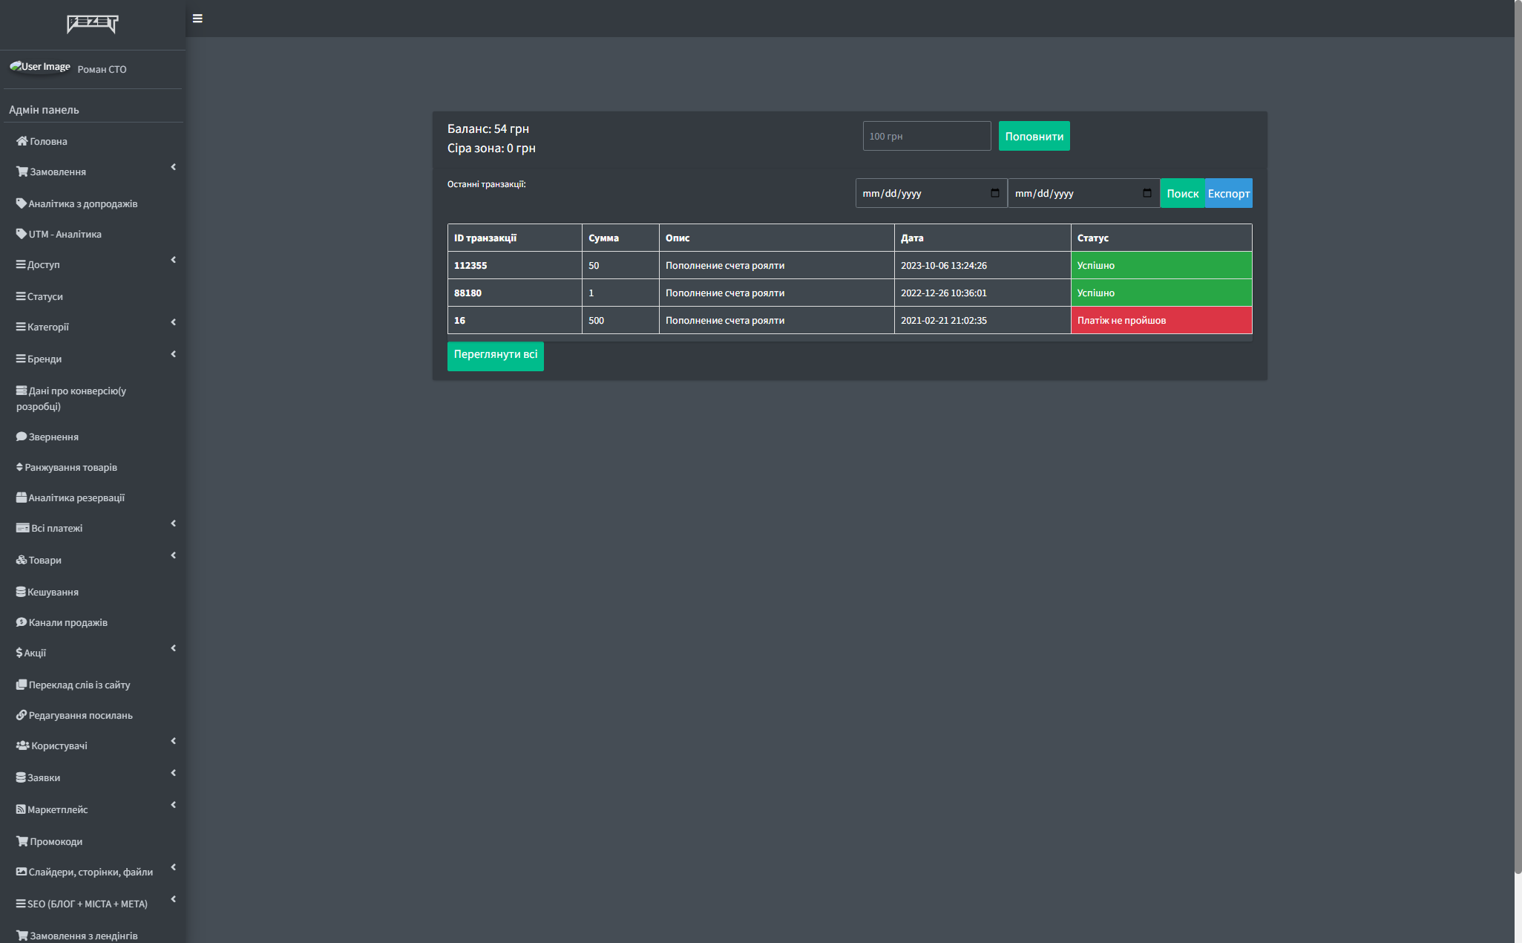This screenshot has width=1522, height=943.
Task: Click the cubes icon next to Товари
Action: tap(22, 560)
